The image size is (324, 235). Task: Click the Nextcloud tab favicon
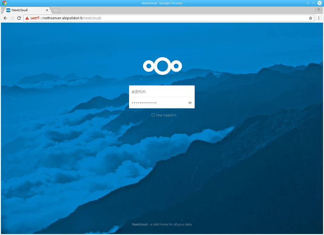click(x=8, y=10)
